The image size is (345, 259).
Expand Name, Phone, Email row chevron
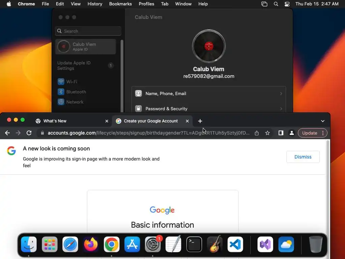[x=281, y=94]
